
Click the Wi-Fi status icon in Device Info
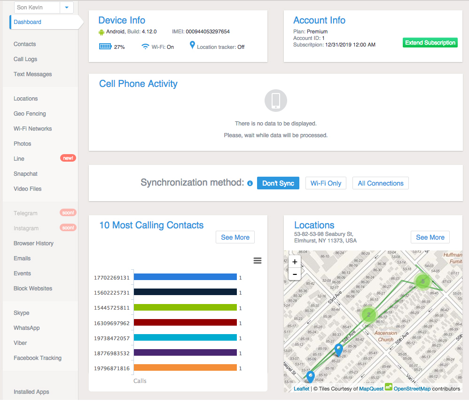146,47
